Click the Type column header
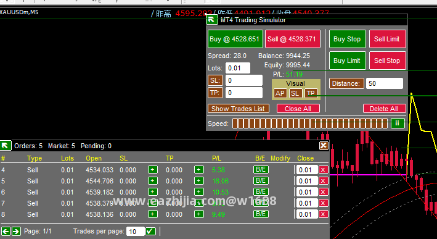The height and width of the screenshot is (239, 437). [x=35, y=158]
